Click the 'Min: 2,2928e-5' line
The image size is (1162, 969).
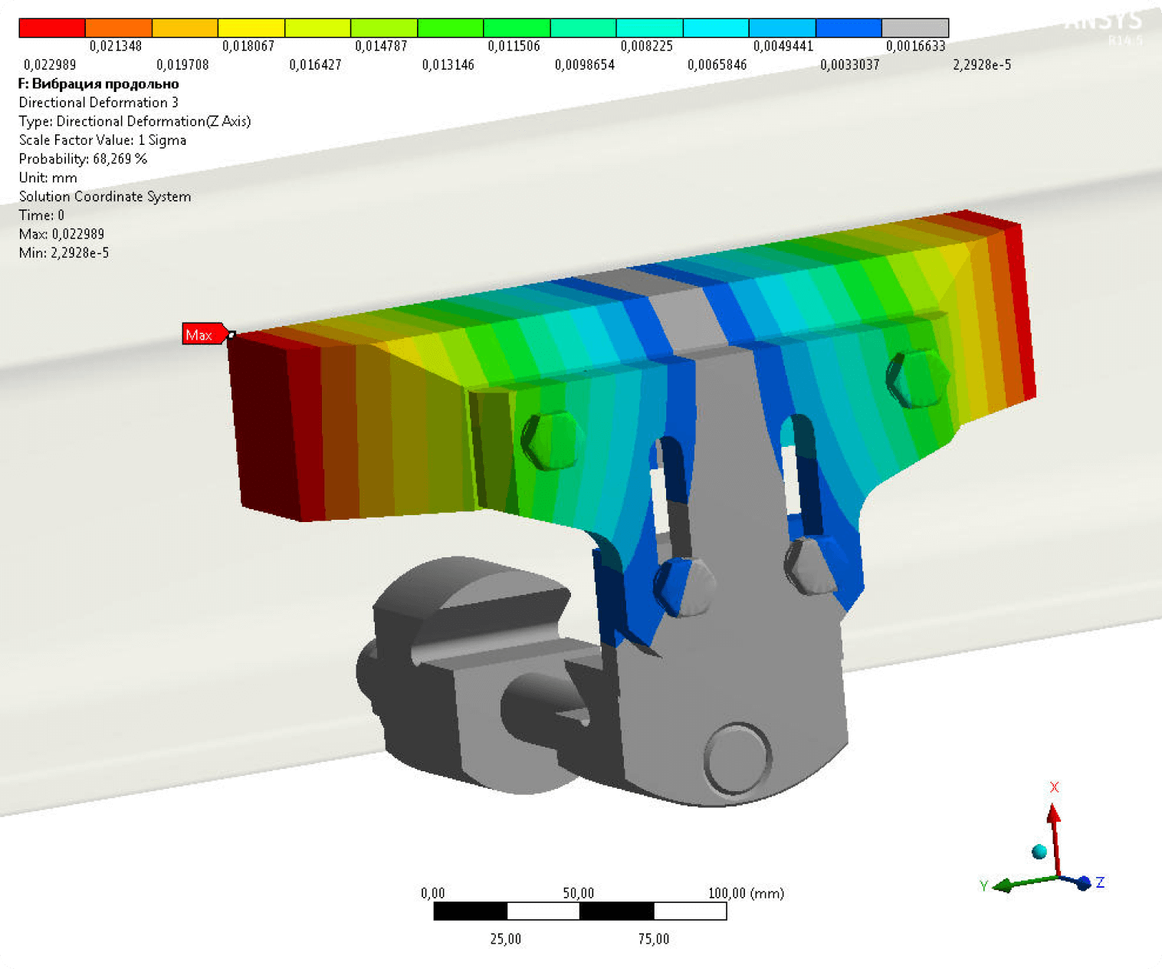pyautogui.click(x=64, y=253)
